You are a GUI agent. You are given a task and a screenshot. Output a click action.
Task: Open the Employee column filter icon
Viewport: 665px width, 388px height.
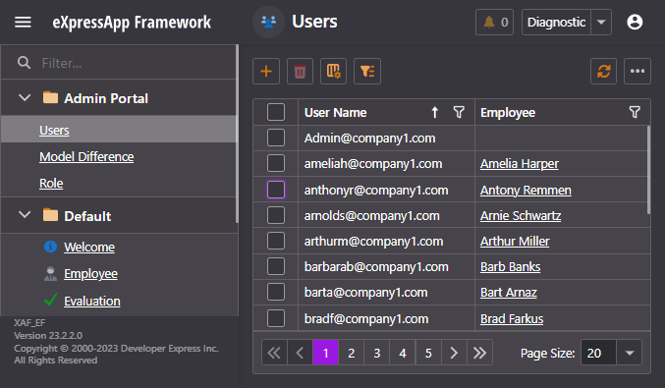tap(635, 112)
